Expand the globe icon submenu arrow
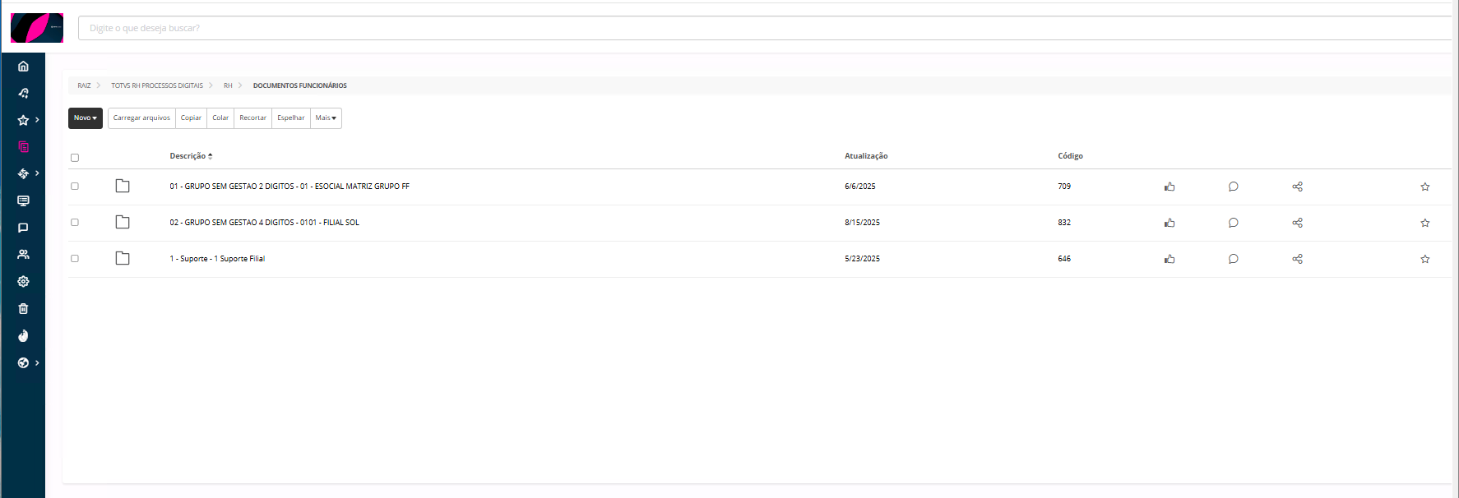This screenshot has height=498, width=1459. click(37, 362)
